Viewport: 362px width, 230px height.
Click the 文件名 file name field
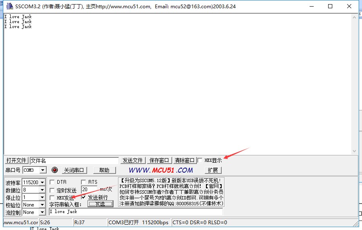pyautogui.click(x=74, y=161)
